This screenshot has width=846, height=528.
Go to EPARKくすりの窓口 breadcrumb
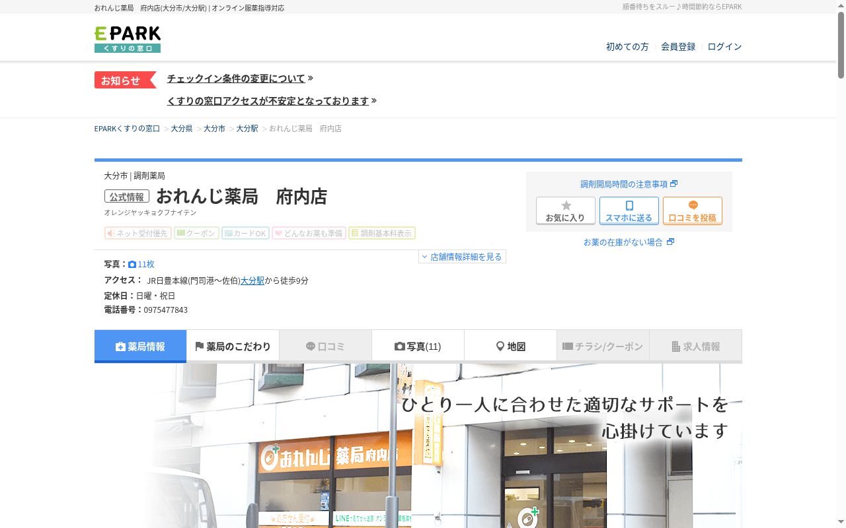[127, 129]
